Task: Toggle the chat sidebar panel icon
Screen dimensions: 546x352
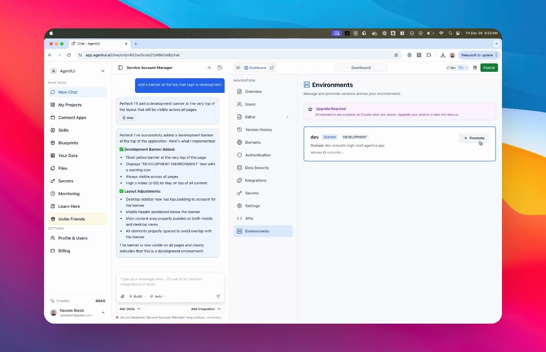Action: point(120,68)
